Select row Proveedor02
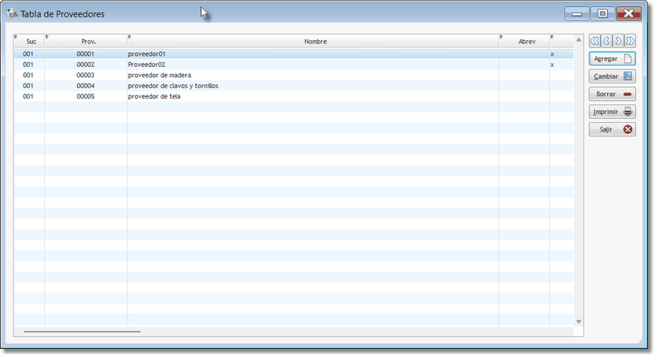 click(x=293, y=65)
